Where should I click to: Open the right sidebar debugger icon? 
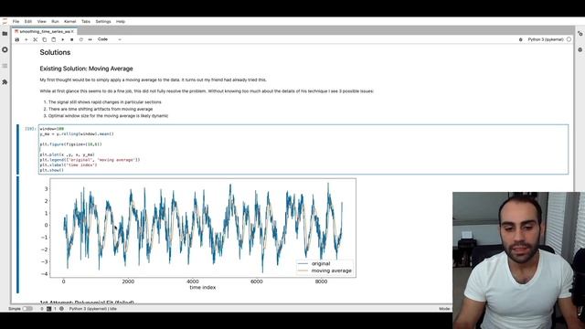580,49
